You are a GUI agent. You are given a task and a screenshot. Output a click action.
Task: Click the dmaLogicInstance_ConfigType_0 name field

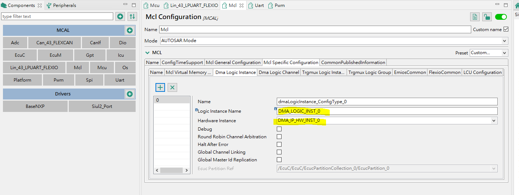(x=387, y=101)
